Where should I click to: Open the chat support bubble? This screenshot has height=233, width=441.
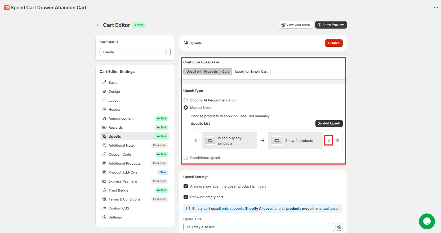tap(427, 221)
